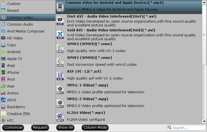Click "High quality wmv with VC-1 codec" description
This screenshot has width=207, height=132.
point(96,51)
